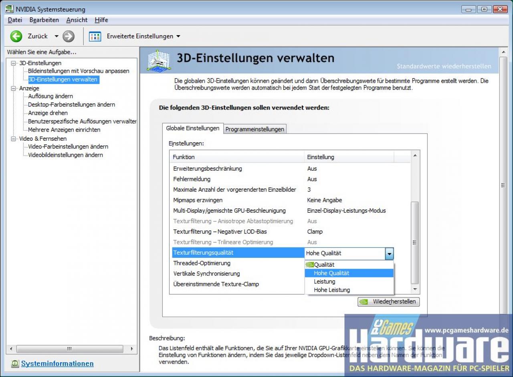The width and height of the screenshot is (513, 377).
Task: Click the Systeminformationen icon at bottom left
Action: pyautogui.click(x=15, y=364)
